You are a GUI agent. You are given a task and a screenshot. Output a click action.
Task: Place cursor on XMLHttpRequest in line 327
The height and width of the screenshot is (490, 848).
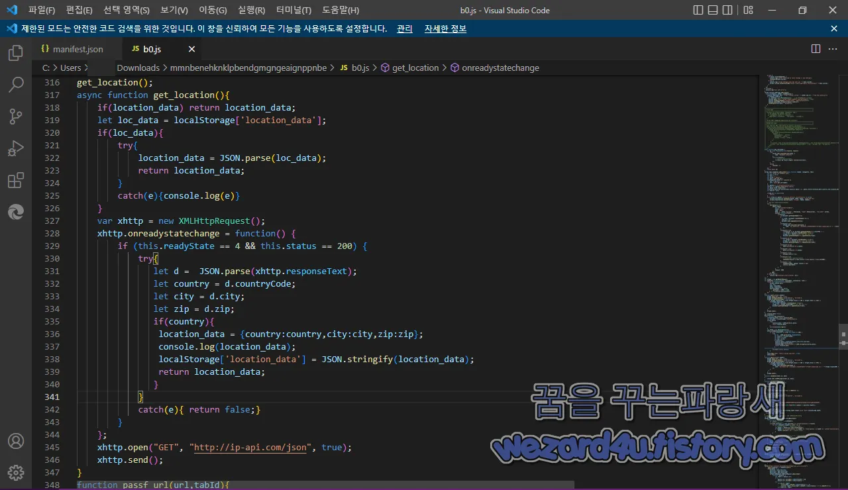coord(215,220)
